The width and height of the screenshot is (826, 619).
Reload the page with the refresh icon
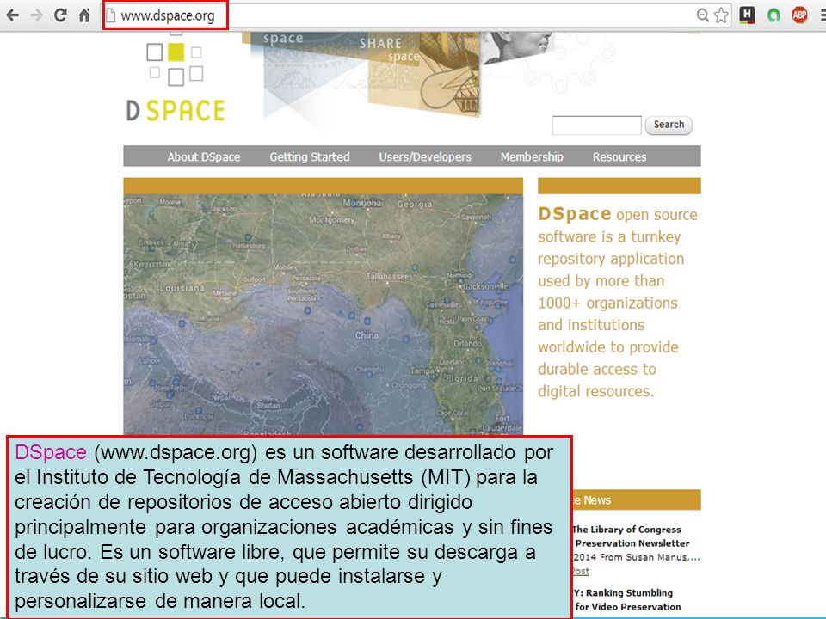60,15
